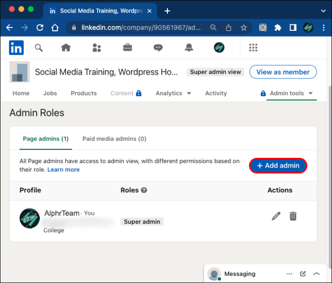332x283 pixels.
Task: Click the LinkedIn logo icon
Action: [x=16, y=48]
